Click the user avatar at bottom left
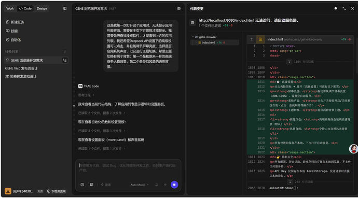 coord(8,191)
